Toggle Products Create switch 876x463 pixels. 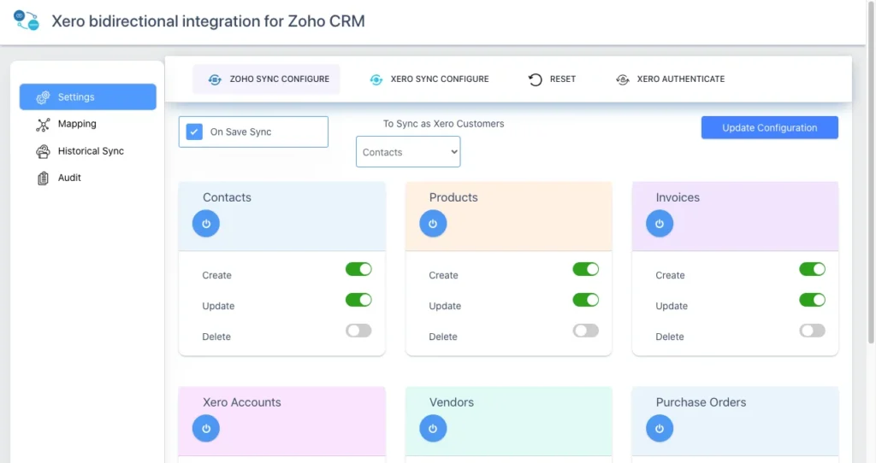(x=585, y=269)
